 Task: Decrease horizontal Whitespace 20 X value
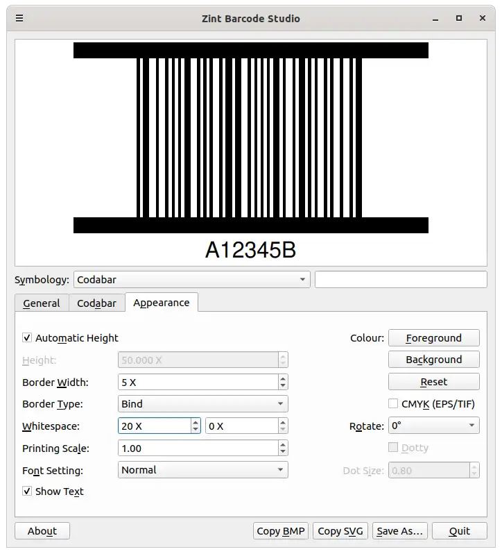point(196,430)
